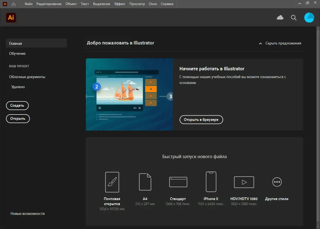Go to Обучение section
The height and width of the screenshot is (229, 320).
17,53
